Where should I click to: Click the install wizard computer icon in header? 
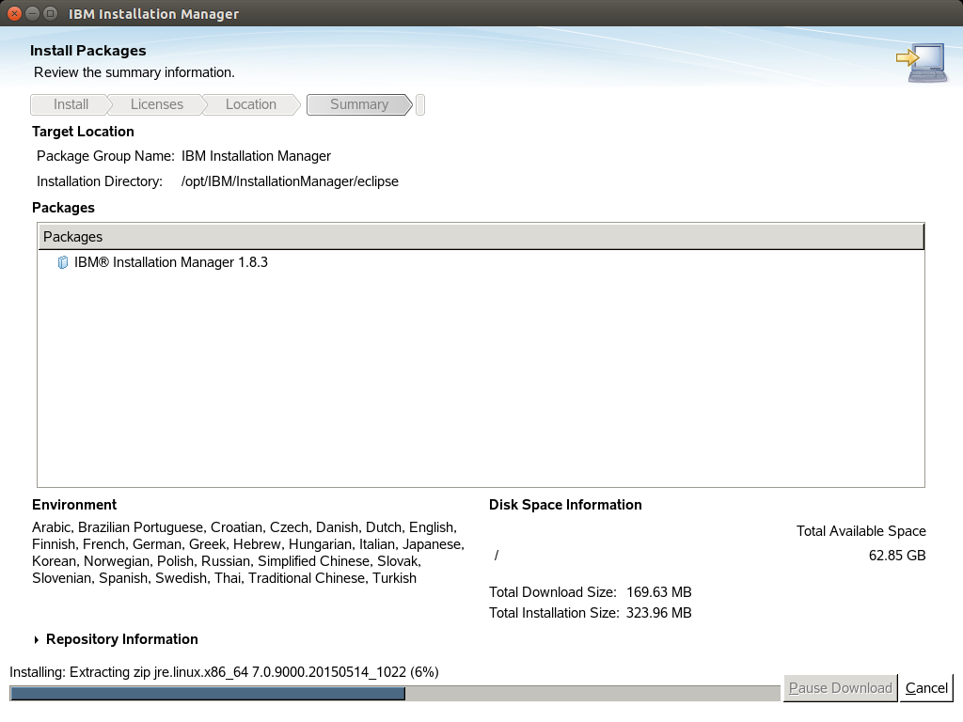(922, 63)
